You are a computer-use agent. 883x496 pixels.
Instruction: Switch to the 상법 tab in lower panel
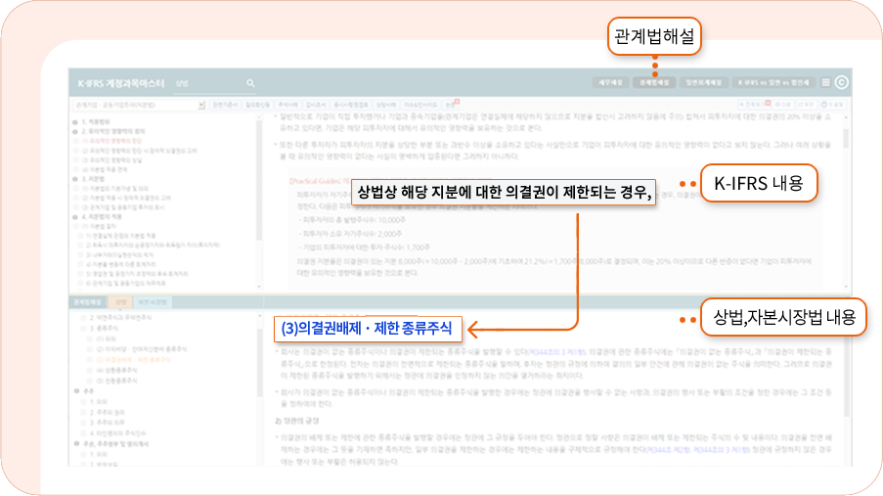point(119,302)
